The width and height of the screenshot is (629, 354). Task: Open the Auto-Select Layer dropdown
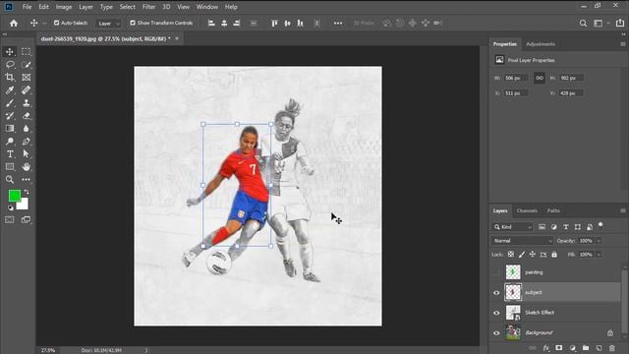108,24
